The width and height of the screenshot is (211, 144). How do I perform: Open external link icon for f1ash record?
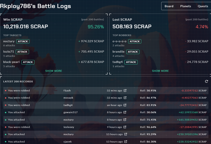coord(125,91)
